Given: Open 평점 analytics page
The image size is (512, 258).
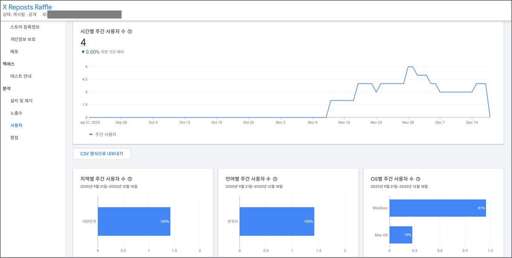Looking at the screenshot, I should pos(15,138).
